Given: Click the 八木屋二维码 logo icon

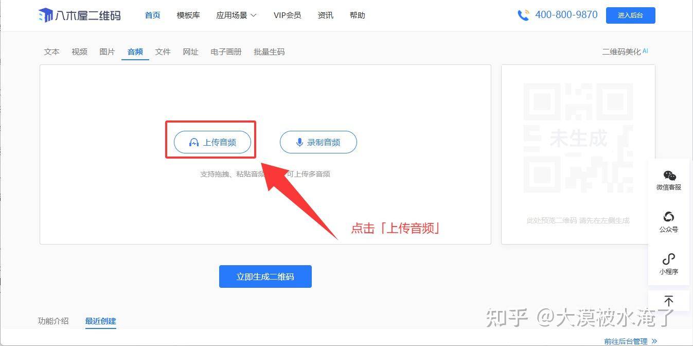Looking at the screenshot, I should [x=46, y=15].
